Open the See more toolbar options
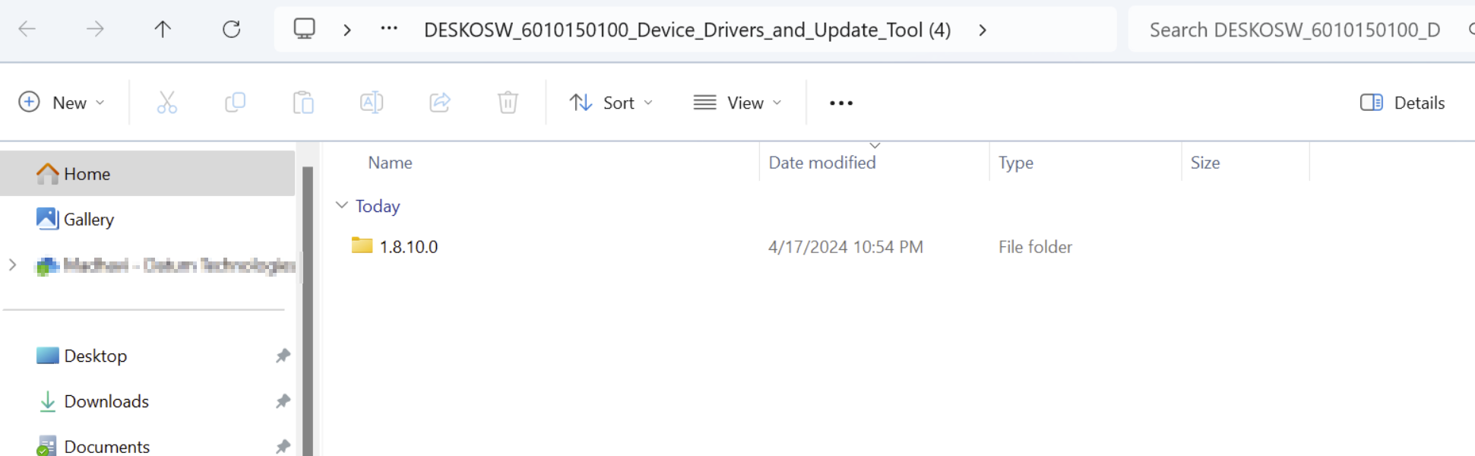 coord(841,103)
